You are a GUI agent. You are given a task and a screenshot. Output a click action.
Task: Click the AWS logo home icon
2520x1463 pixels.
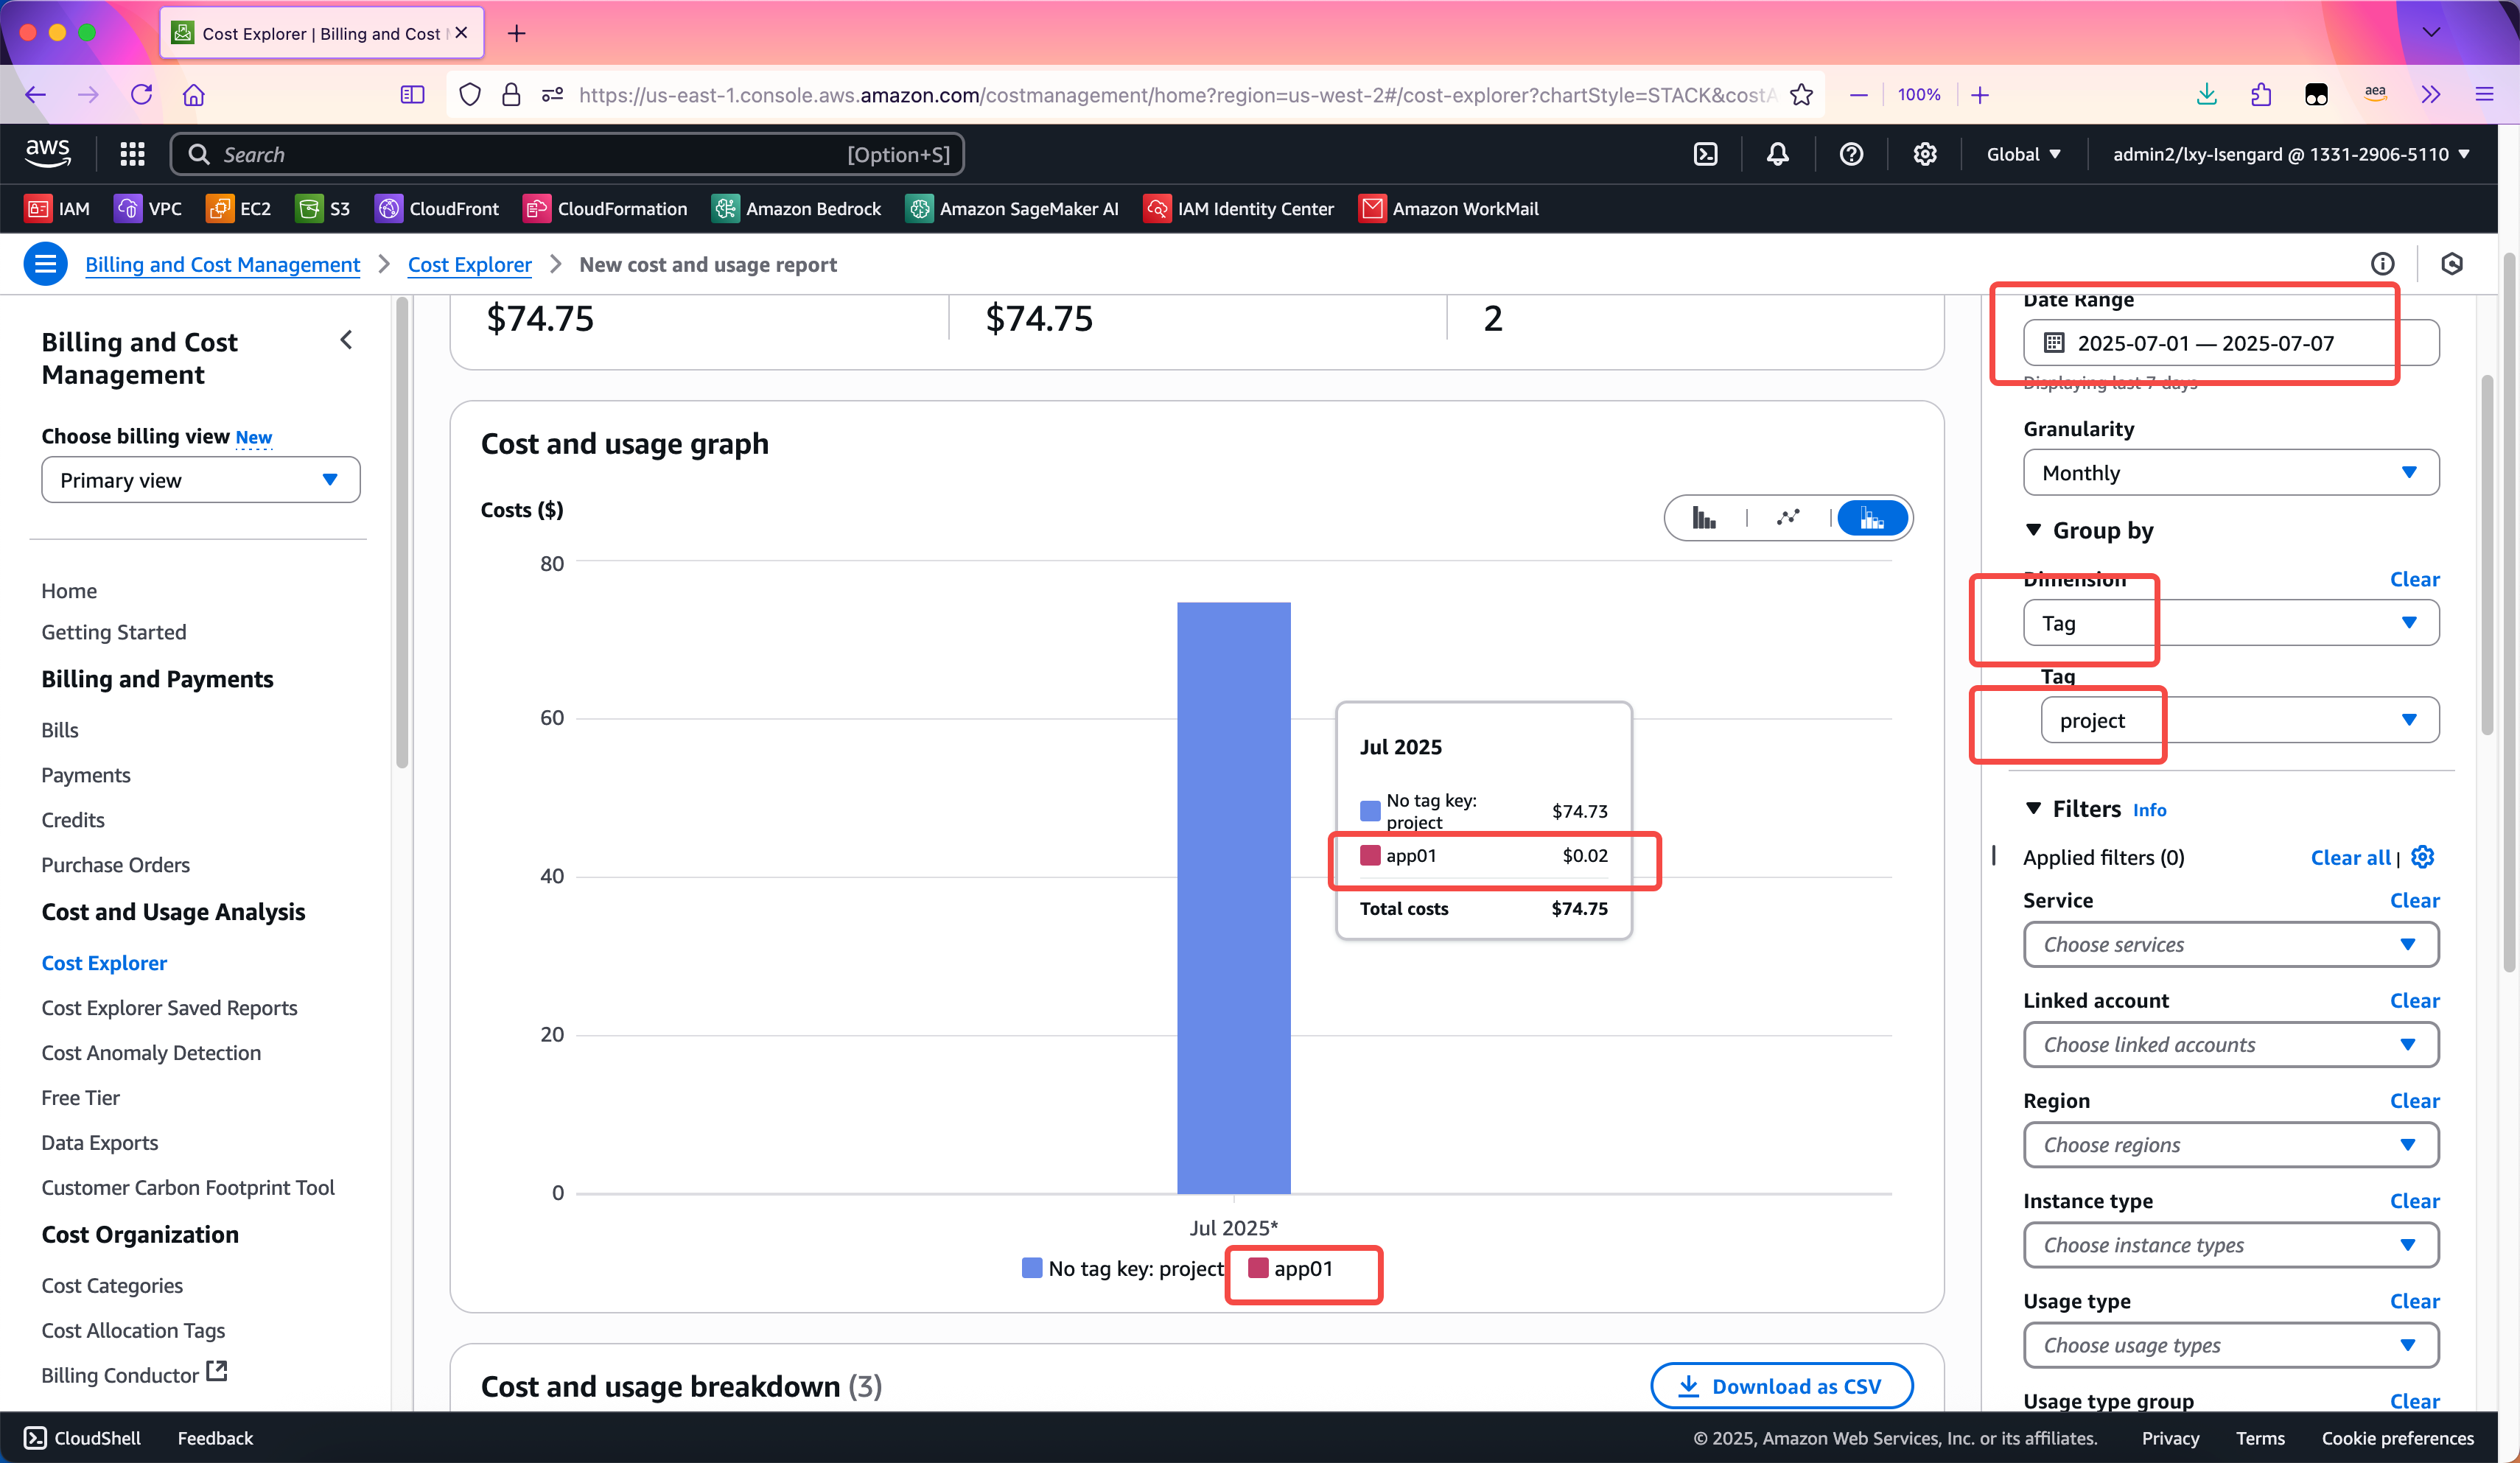pos(48,153)
